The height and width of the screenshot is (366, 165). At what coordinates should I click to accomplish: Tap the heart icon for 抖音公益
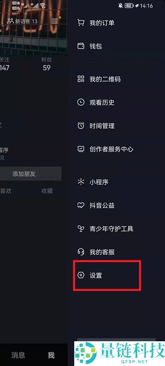[81, 205]
